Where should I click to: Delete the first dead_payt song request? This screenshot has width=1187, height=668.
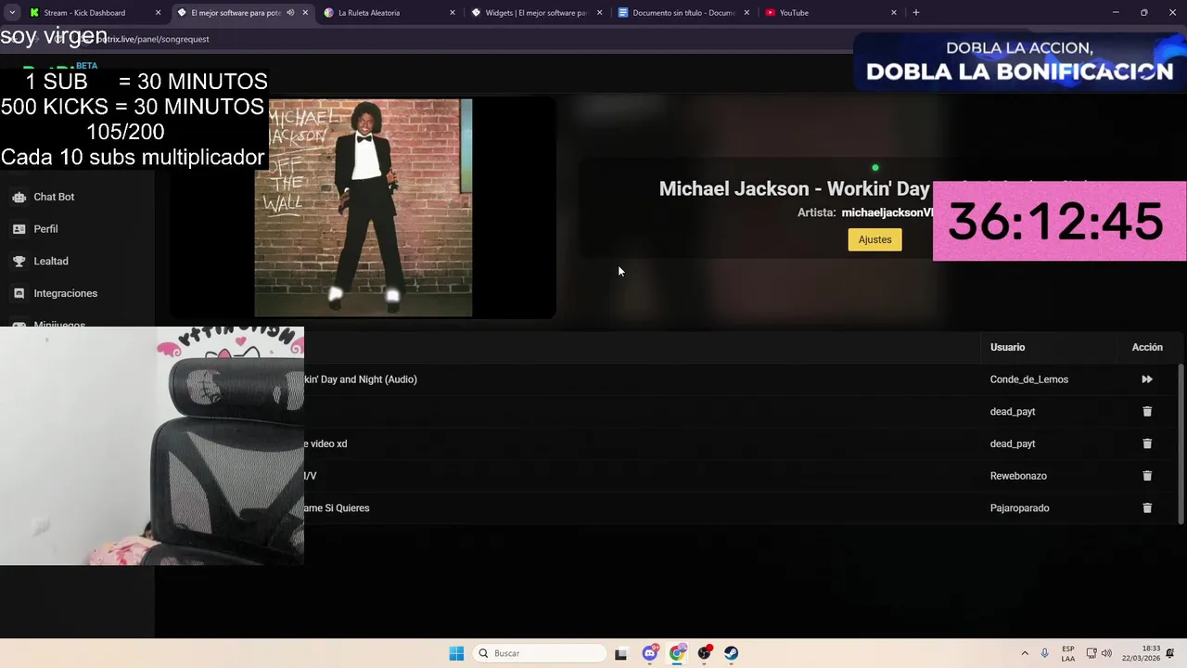pyautogui.click(x=1147, y=411)
